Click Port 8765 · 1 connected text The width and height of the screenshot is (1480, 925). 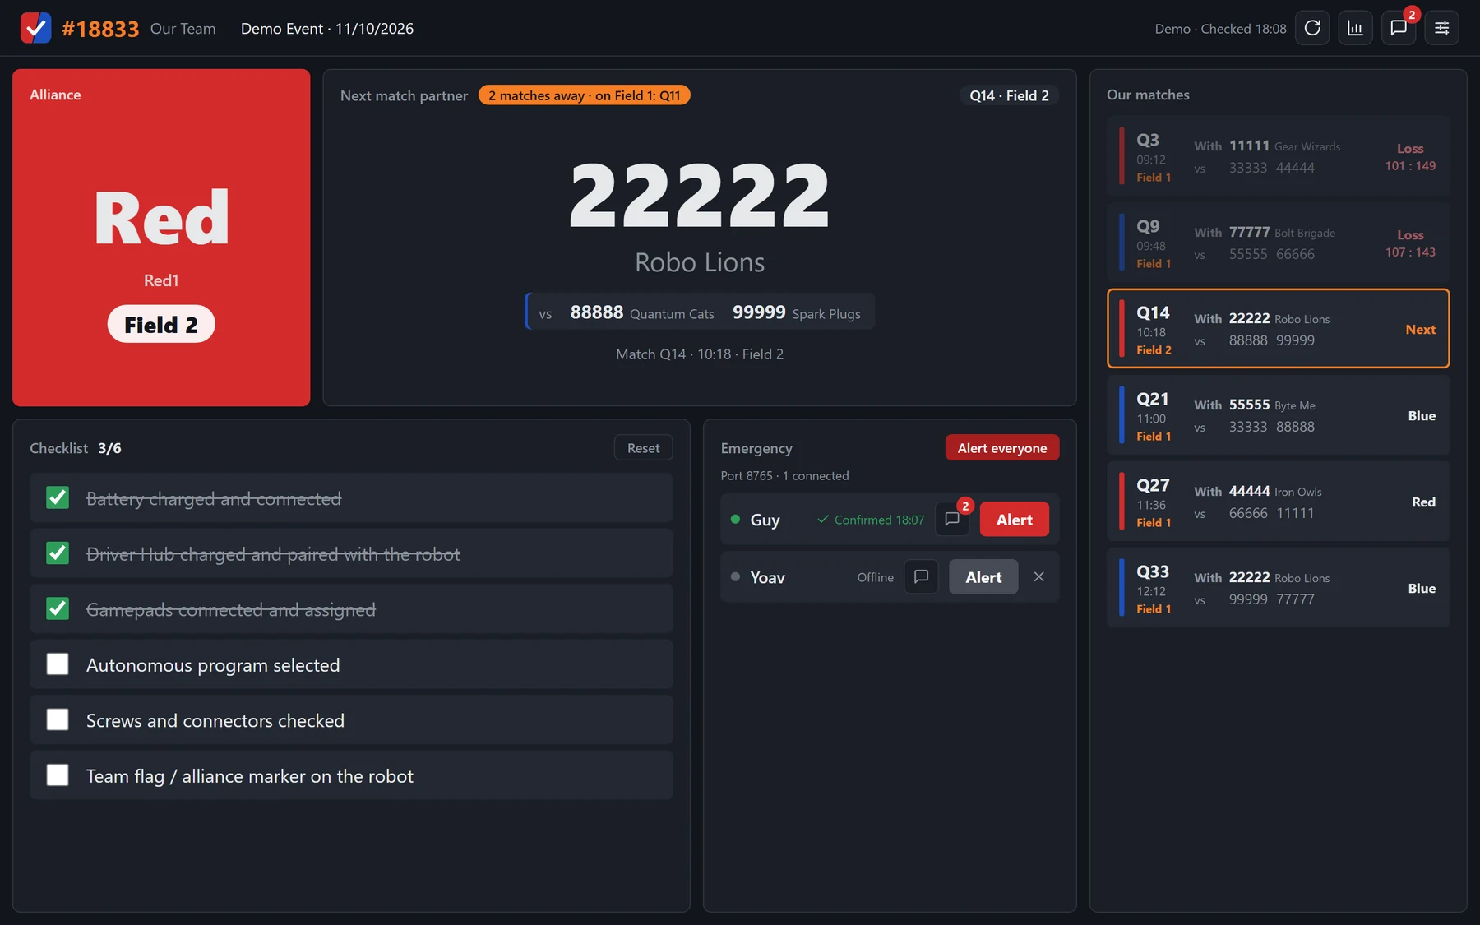pyautogui.click(x=784, y=476)
